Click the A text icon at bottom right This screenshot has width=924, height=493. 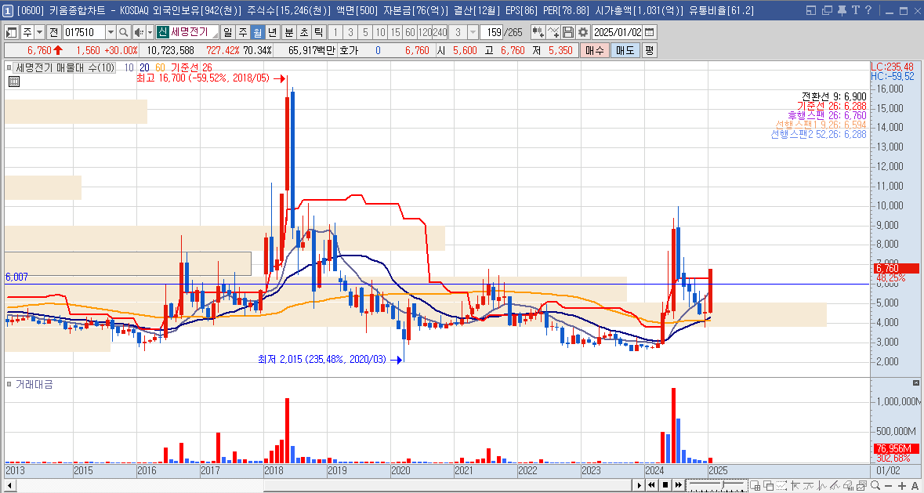[915, 486]
